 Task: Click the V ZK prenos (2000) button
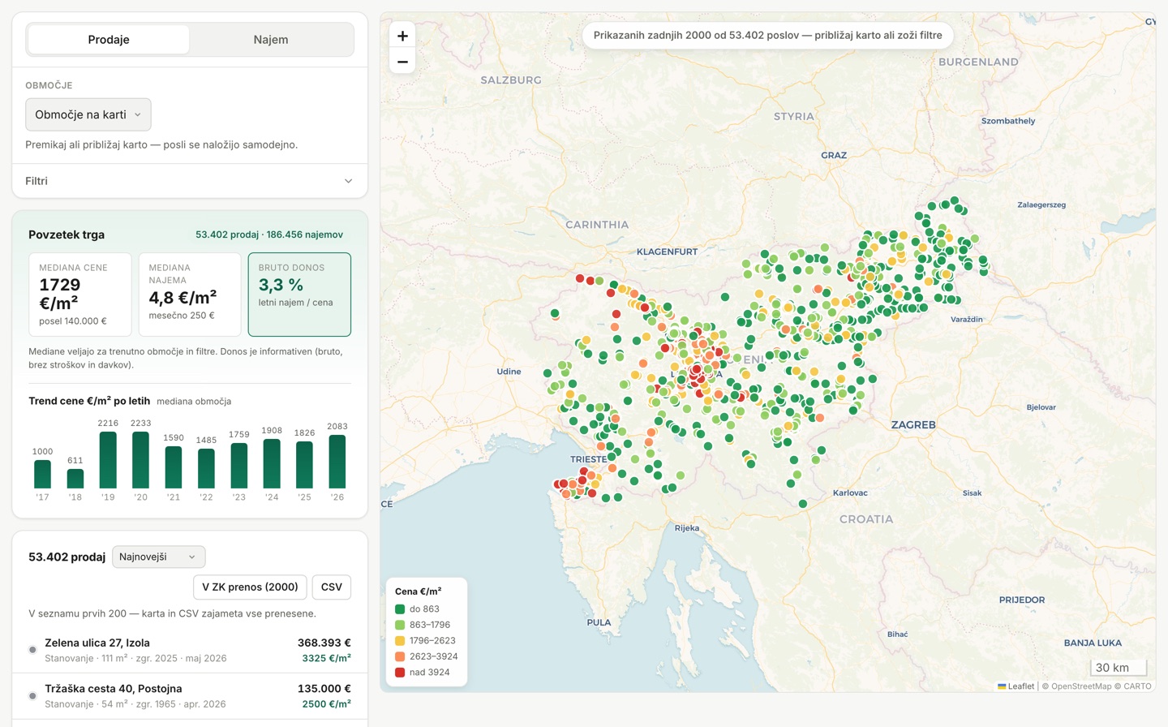250,587
